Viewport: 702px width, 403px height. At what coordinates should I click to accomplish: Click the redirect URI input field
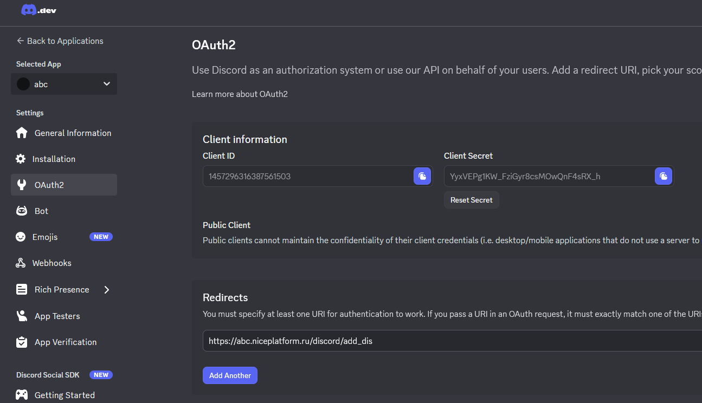point(379,341)
